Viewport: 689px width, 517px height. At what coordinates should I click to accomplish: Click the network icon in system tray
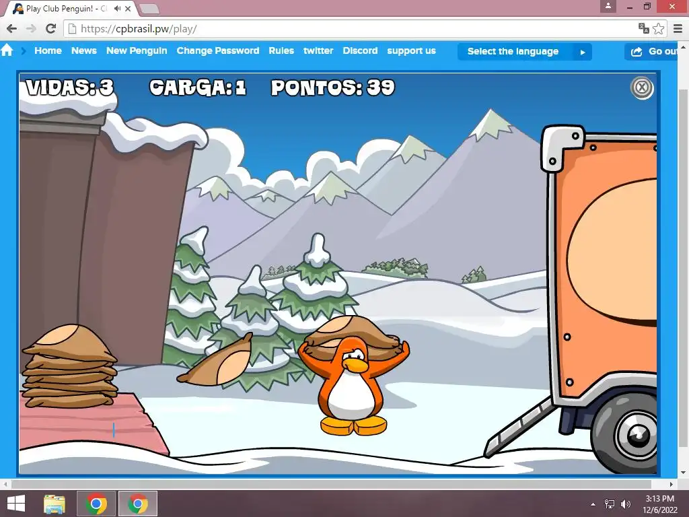[x=610, y=504]
